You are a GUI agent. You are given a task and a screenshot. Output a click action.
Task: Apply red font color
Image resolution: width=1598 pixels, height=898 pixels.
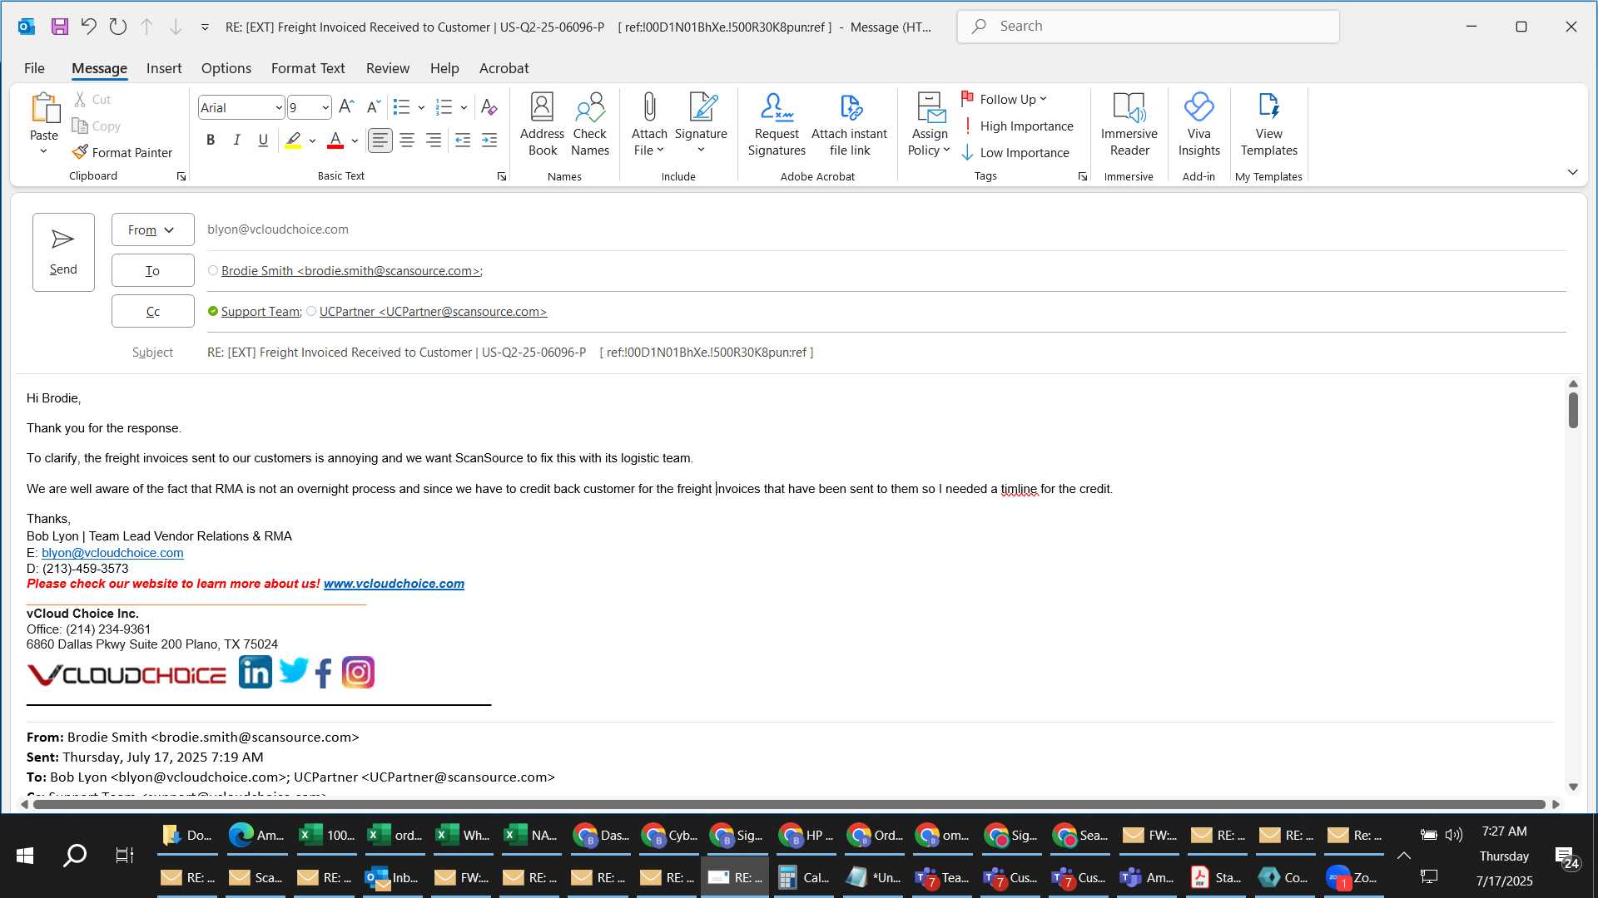pyautogui.click(x=335, y=140)
